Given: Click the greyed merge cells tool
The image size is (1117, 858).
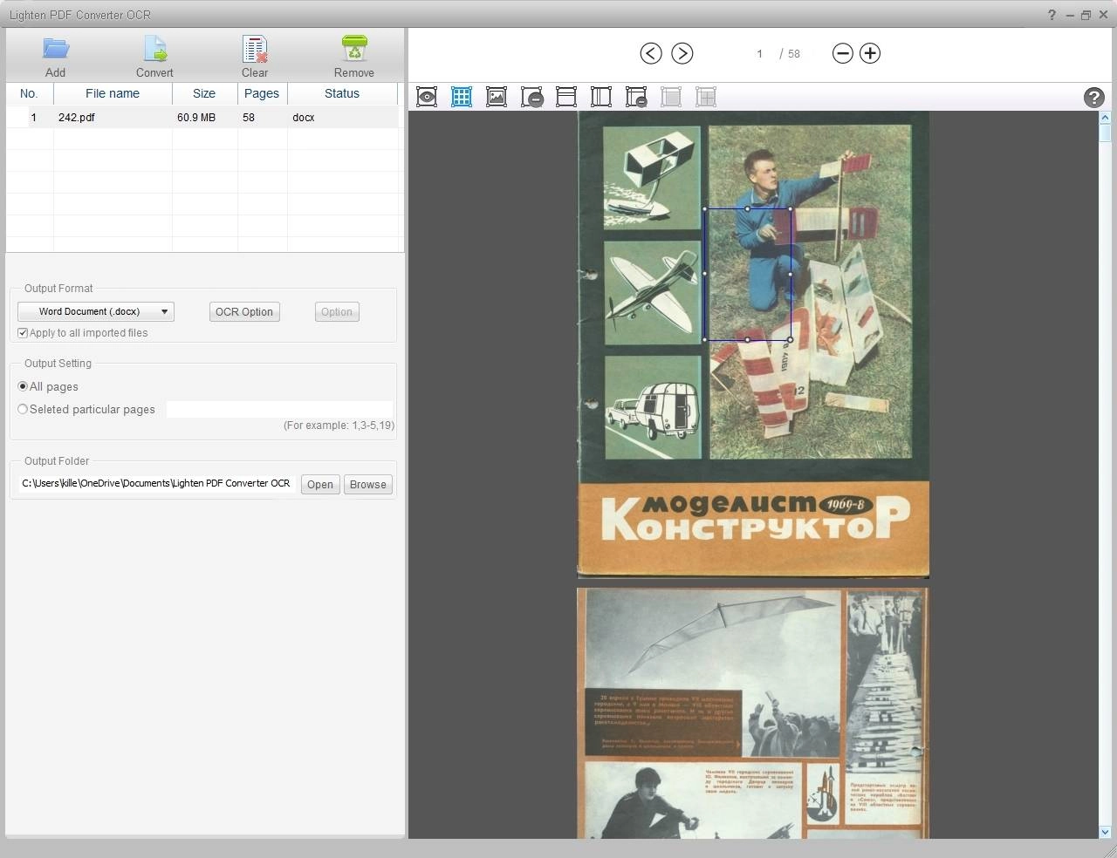Looking at the screenshot, I should (671, 97).
